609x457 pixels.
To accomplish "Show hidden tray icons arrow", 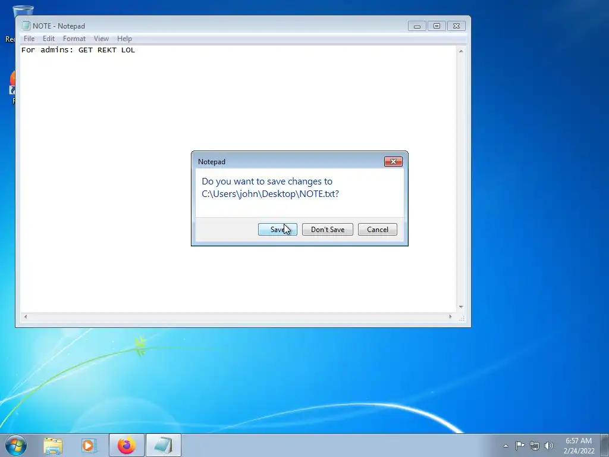I will pyautogui.click(x=506, y=446).
